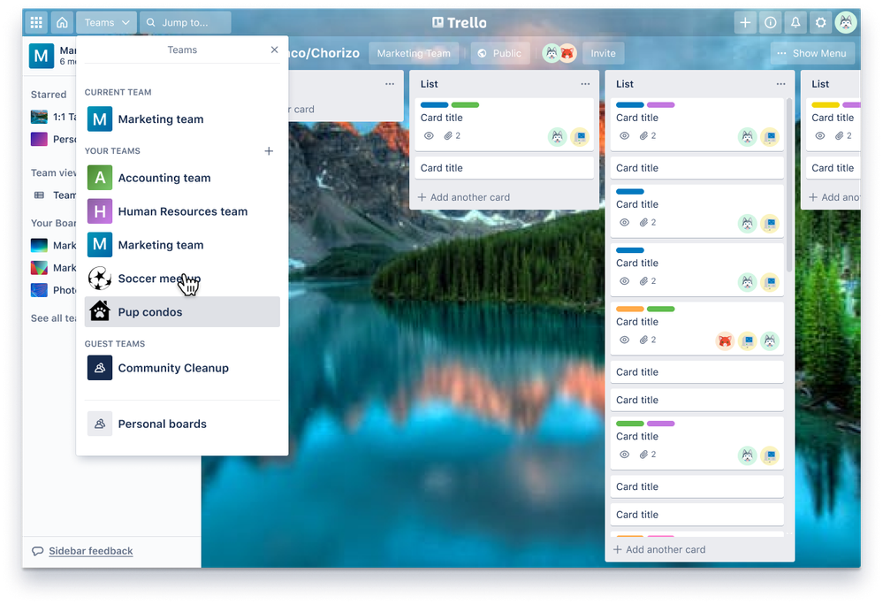Select Accounting team in Teams list
This screenshot has height=604, width=883.
tap(182, 178)
